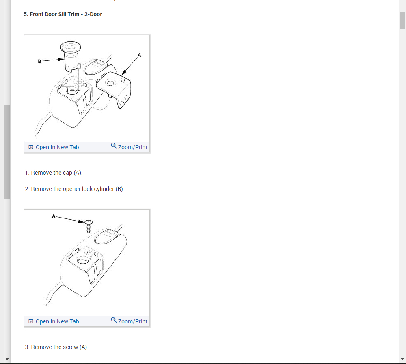The image size is (406, 364).
Task: Click the new-tab icon under lock cylinder diagram
Action: point(31,147)
